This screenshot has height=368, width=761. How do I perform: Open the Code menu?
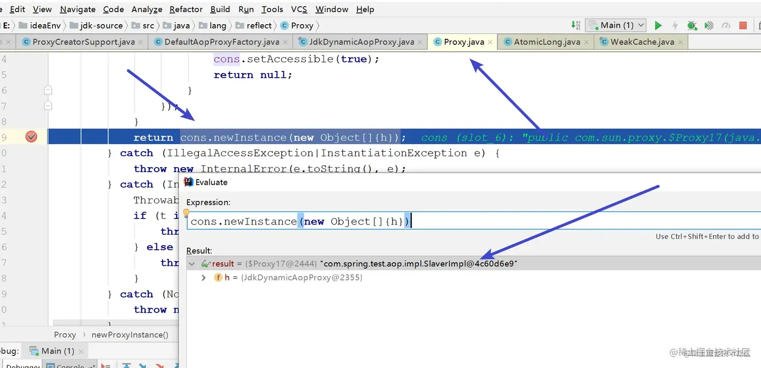(113, 9)
